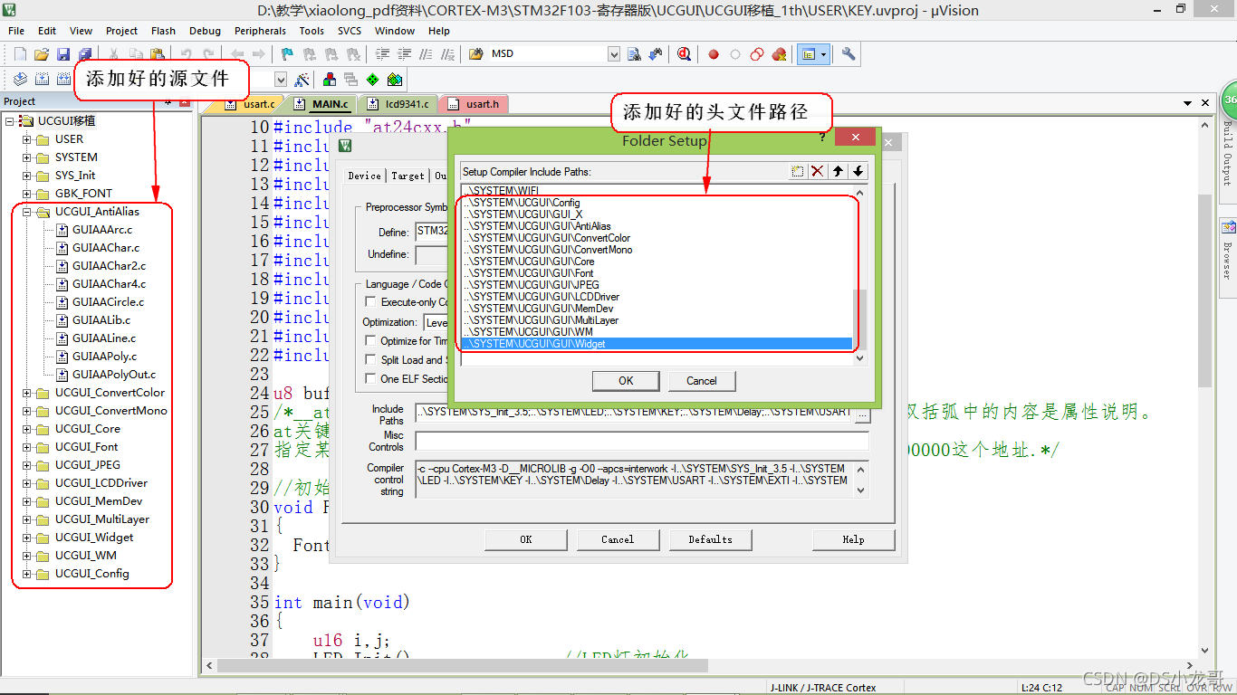Select GUIAAArc.c in project tree
1237x695 pixels.
tap(102, 230)
